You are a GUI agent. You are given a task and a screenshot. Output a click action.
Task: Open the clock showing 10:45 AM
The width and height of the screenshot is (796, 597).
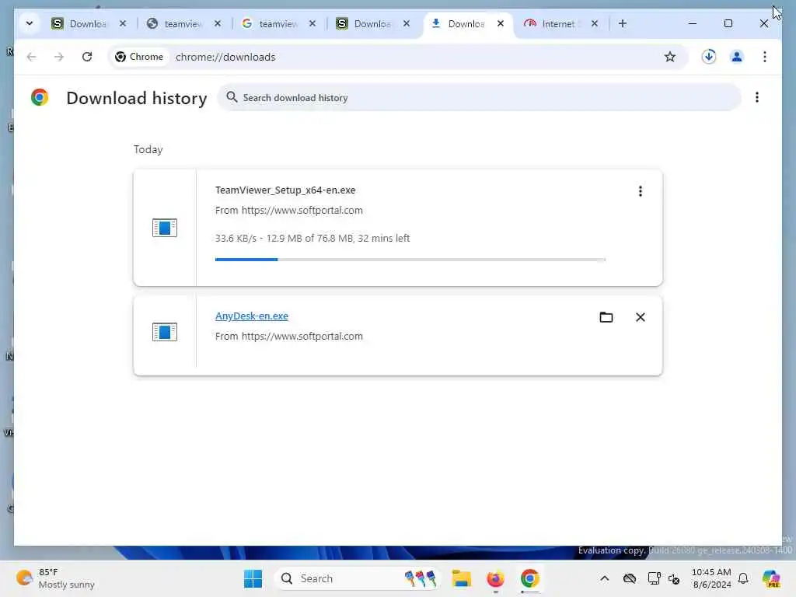pos(711,578)
